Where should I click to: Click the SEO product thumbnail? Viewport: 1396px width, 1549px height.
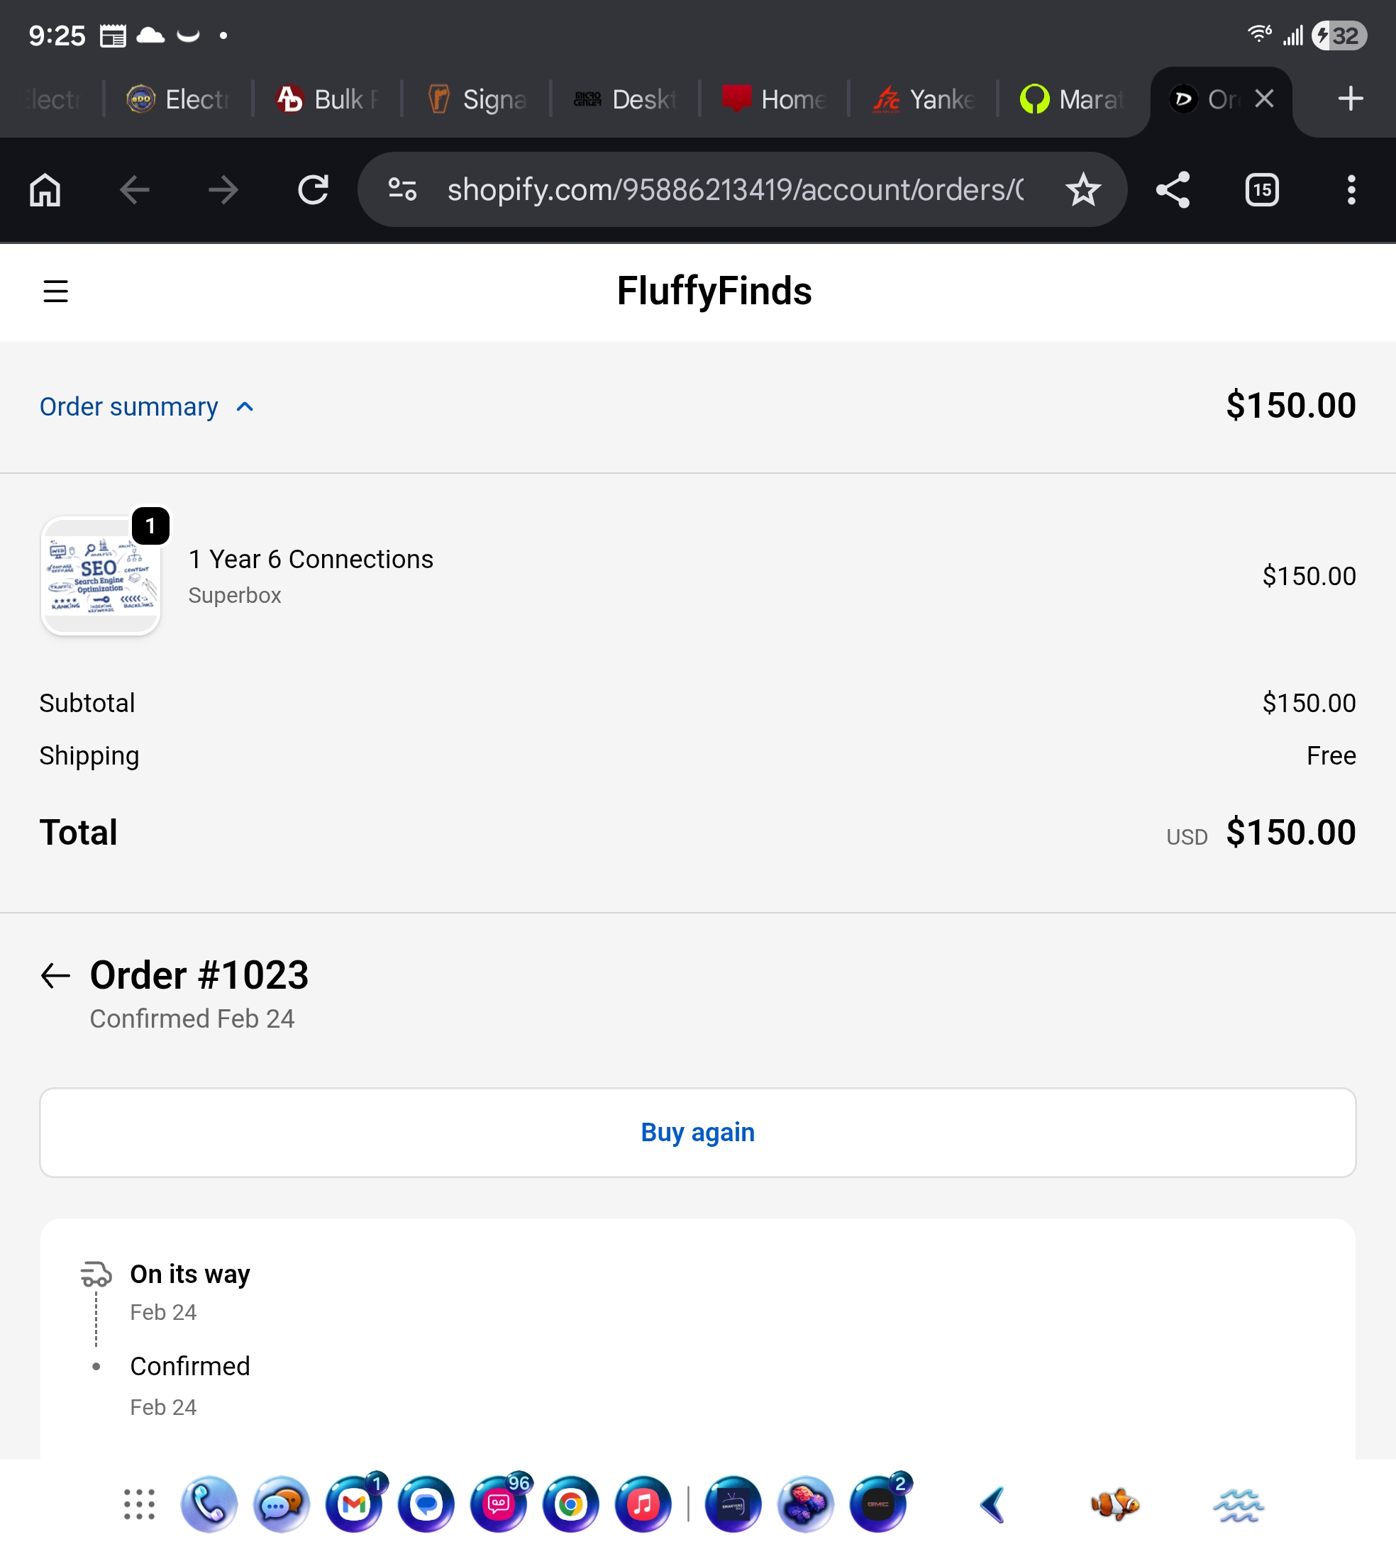pos(101,576)
